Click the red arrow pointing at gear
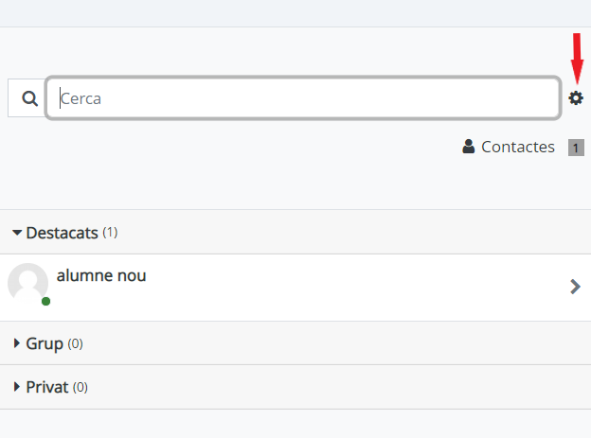The width and height of the screenshot is (591, 438). pos(577,59)
